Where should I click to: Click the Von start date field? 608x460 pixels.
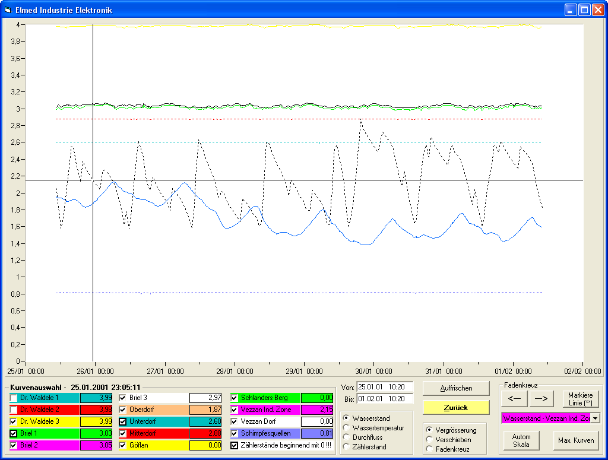coord(384,387)
